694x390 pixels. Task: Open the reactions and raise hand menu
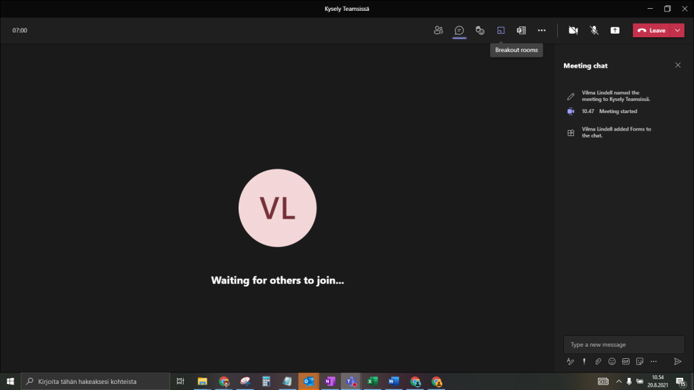(x=480, y=30)
